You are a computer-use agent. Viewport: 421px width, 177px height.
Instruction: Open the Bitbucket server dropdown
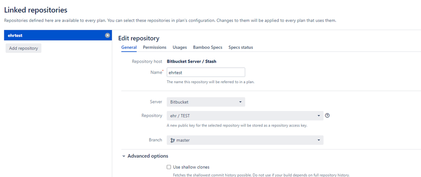pyautogui.click(x=206, y=102)
